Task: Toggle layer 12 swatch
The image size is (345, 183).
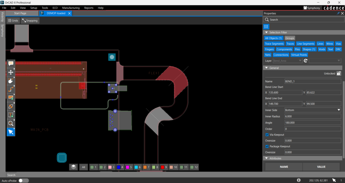Action: point(192,167)
